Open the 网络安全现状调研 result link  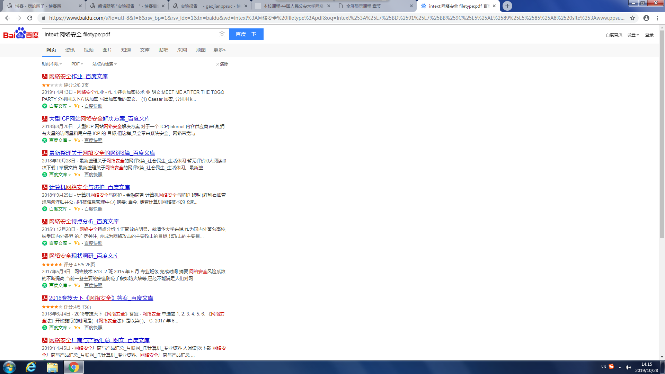pos(84,256)
